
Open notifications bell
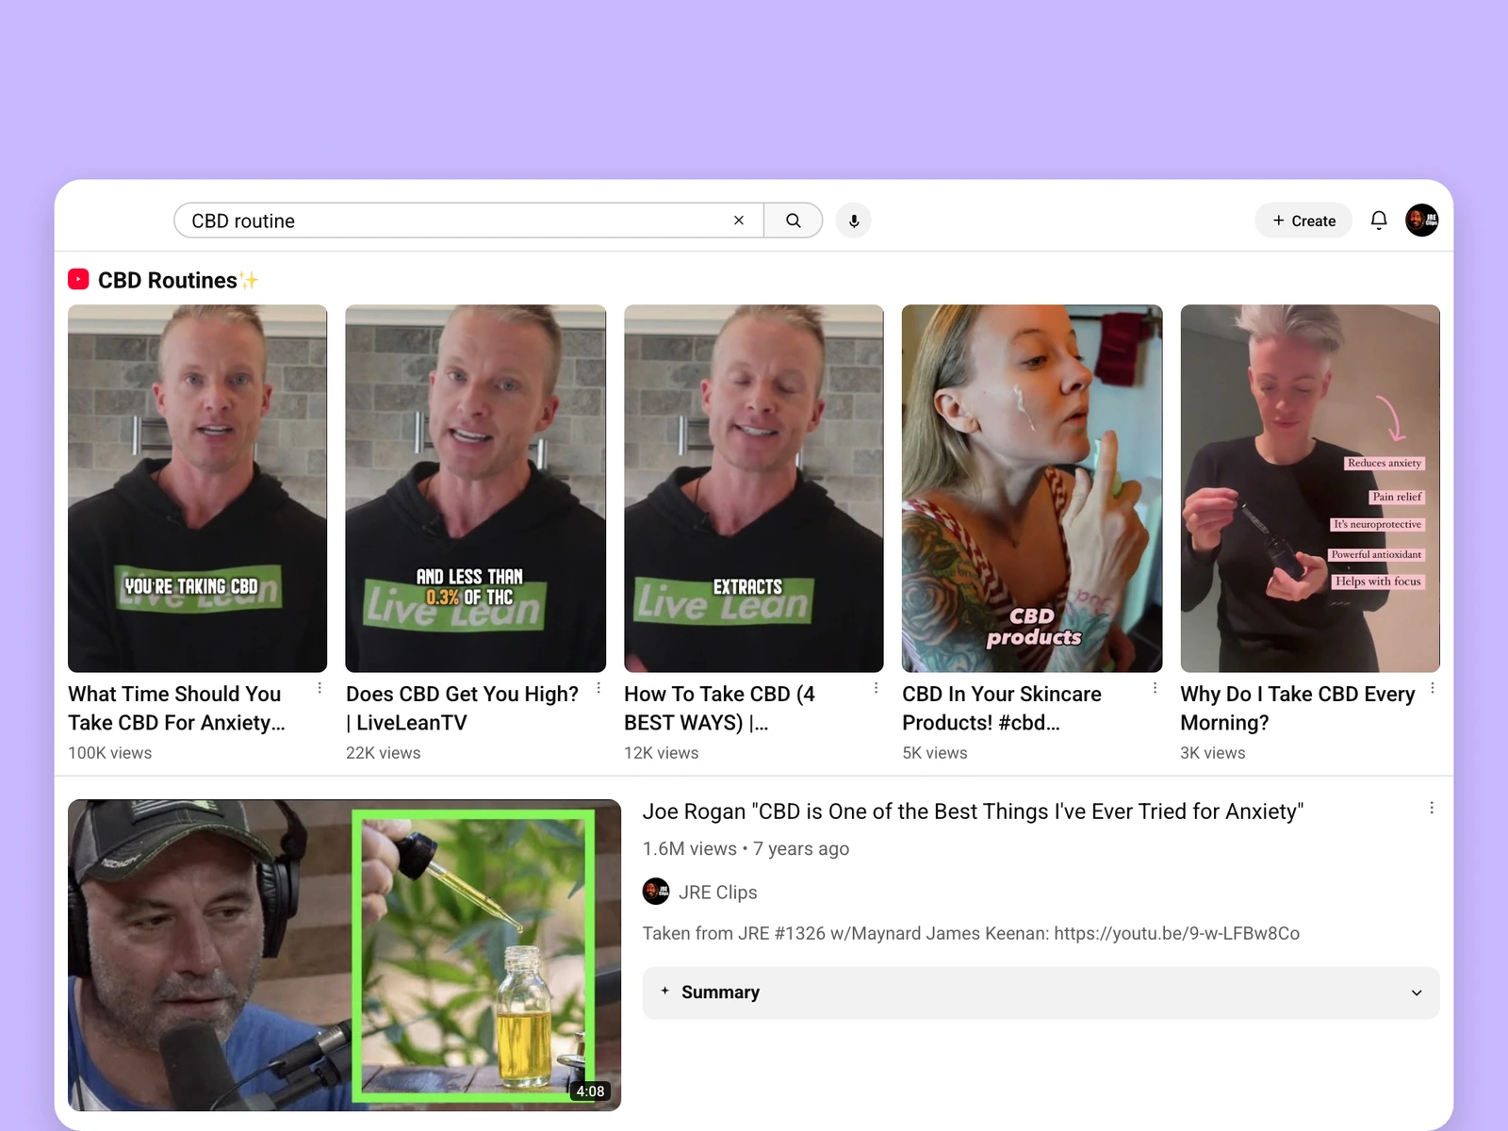point(1379,221)
